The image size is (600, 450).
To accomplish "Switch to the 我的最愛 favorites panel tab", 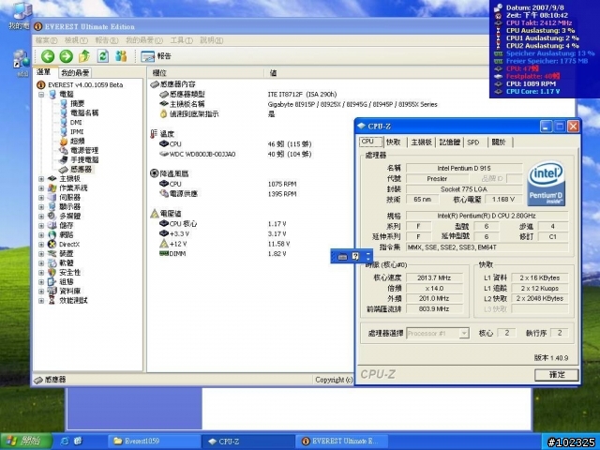I will [75, 73].
